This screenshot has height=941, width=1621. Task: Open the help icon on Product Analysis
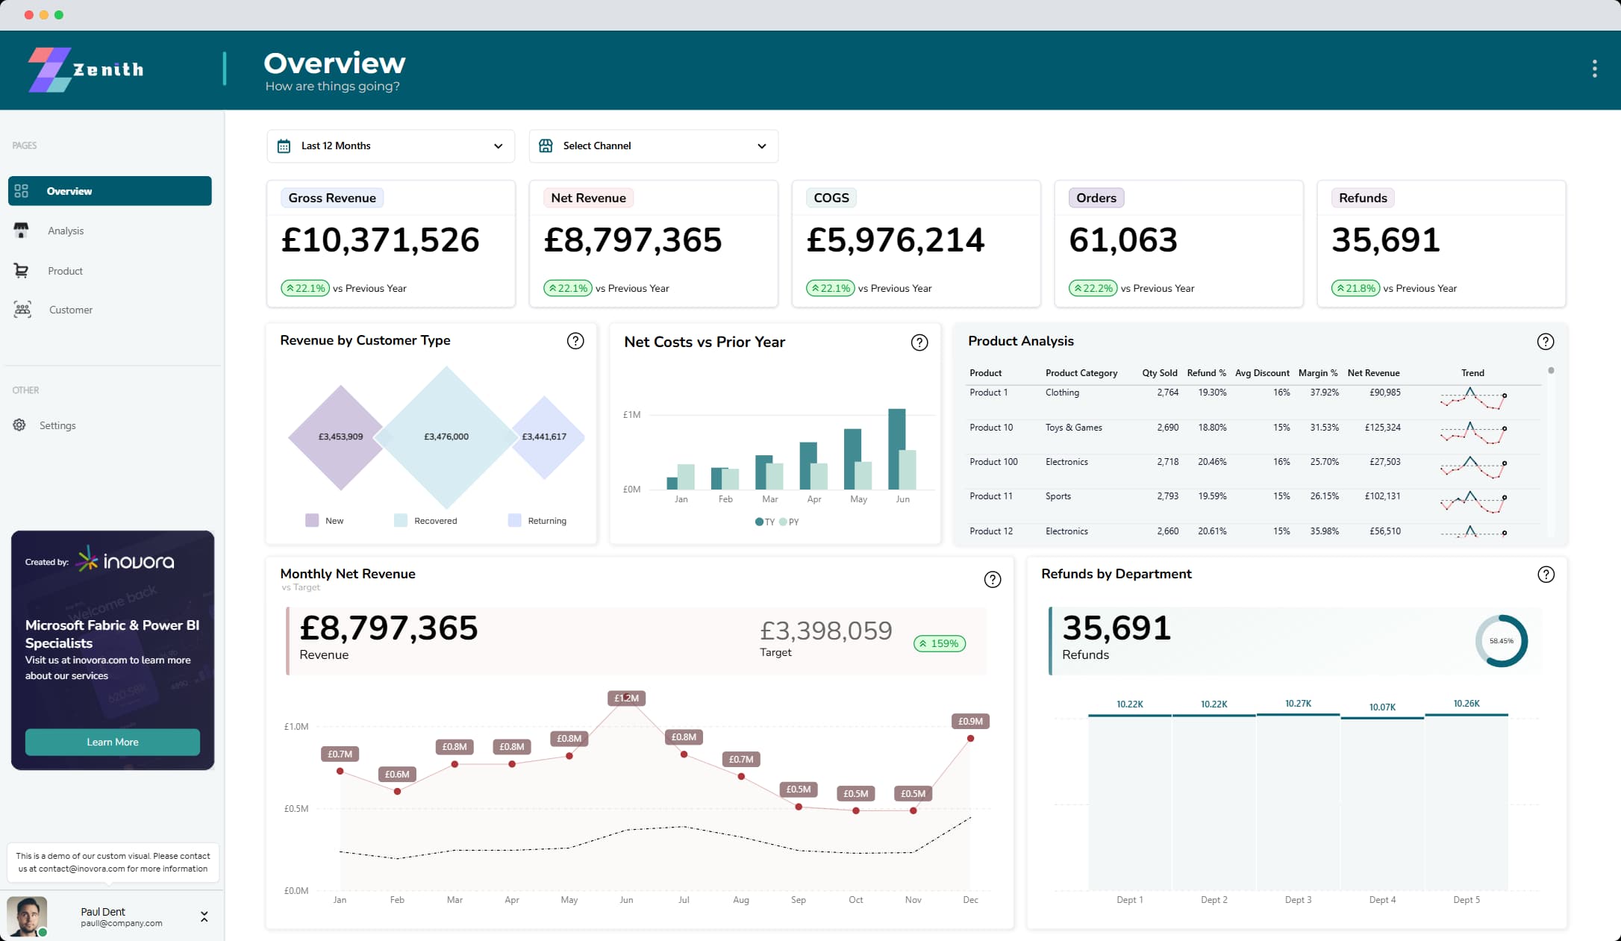[x=1546, y=342]
